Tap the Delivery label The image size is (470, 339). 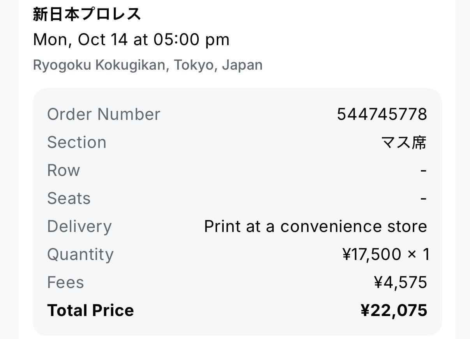click(x=80, y=227)
